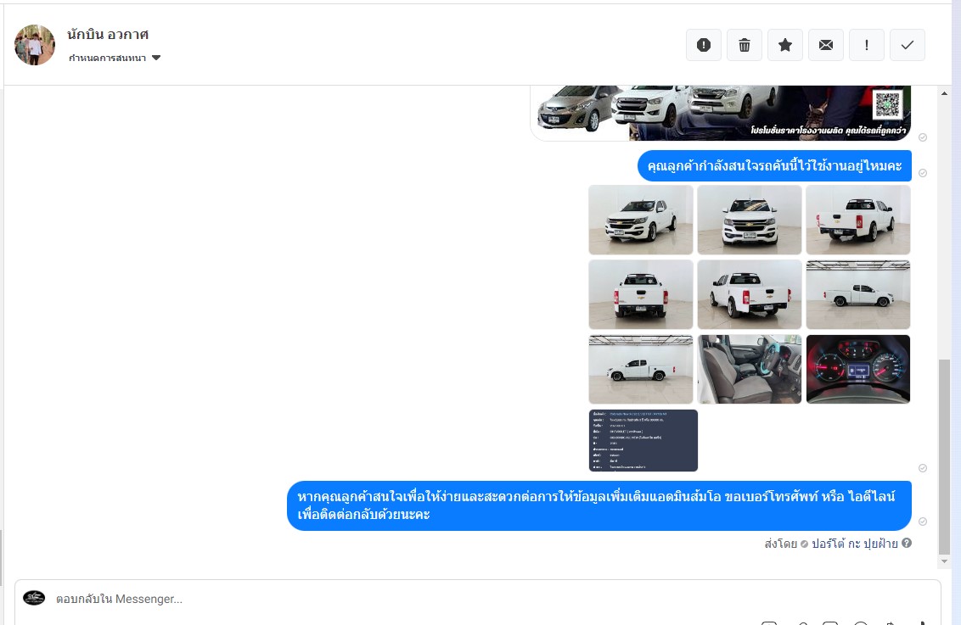Click the นักบิน อวกาศ contact name
The image size is (961, 625).
click(108, 35)
